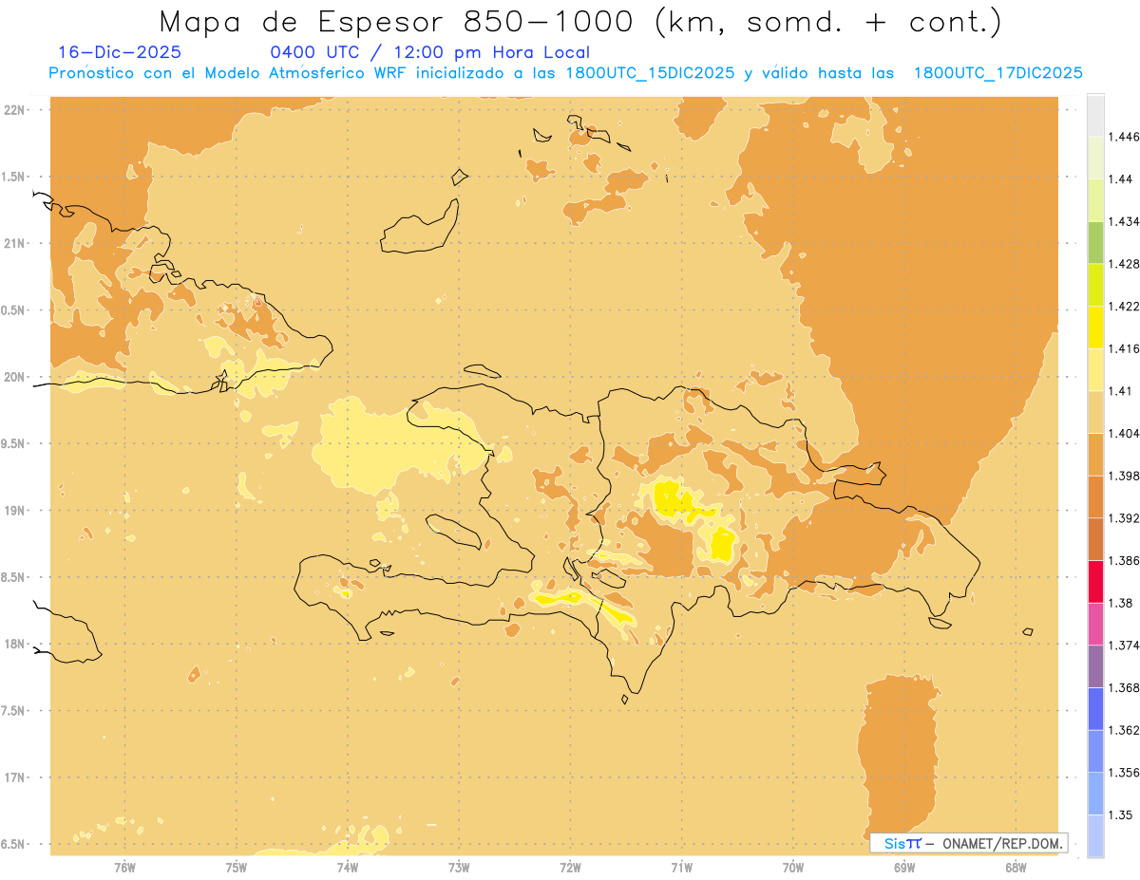
Task: Click the colorbar value '1.422'
Action: coord(1124,306)
